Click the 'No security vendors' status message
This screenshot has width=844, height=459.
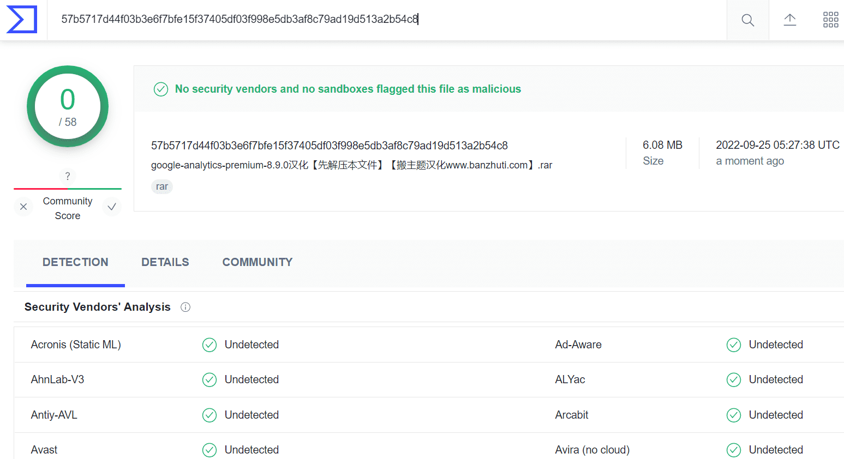[348, 89]
